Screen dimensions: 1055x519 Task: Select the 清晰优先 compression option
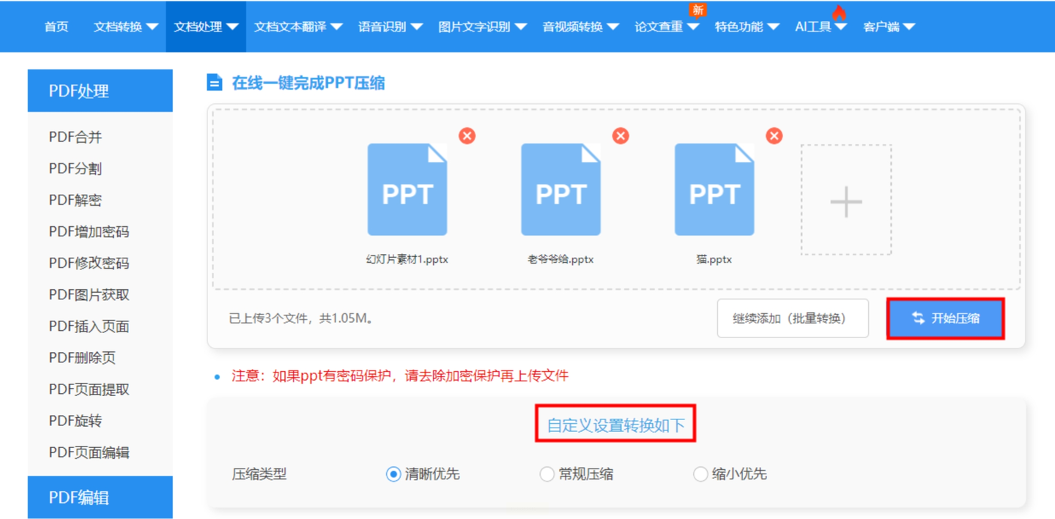[x=395, y=474]
